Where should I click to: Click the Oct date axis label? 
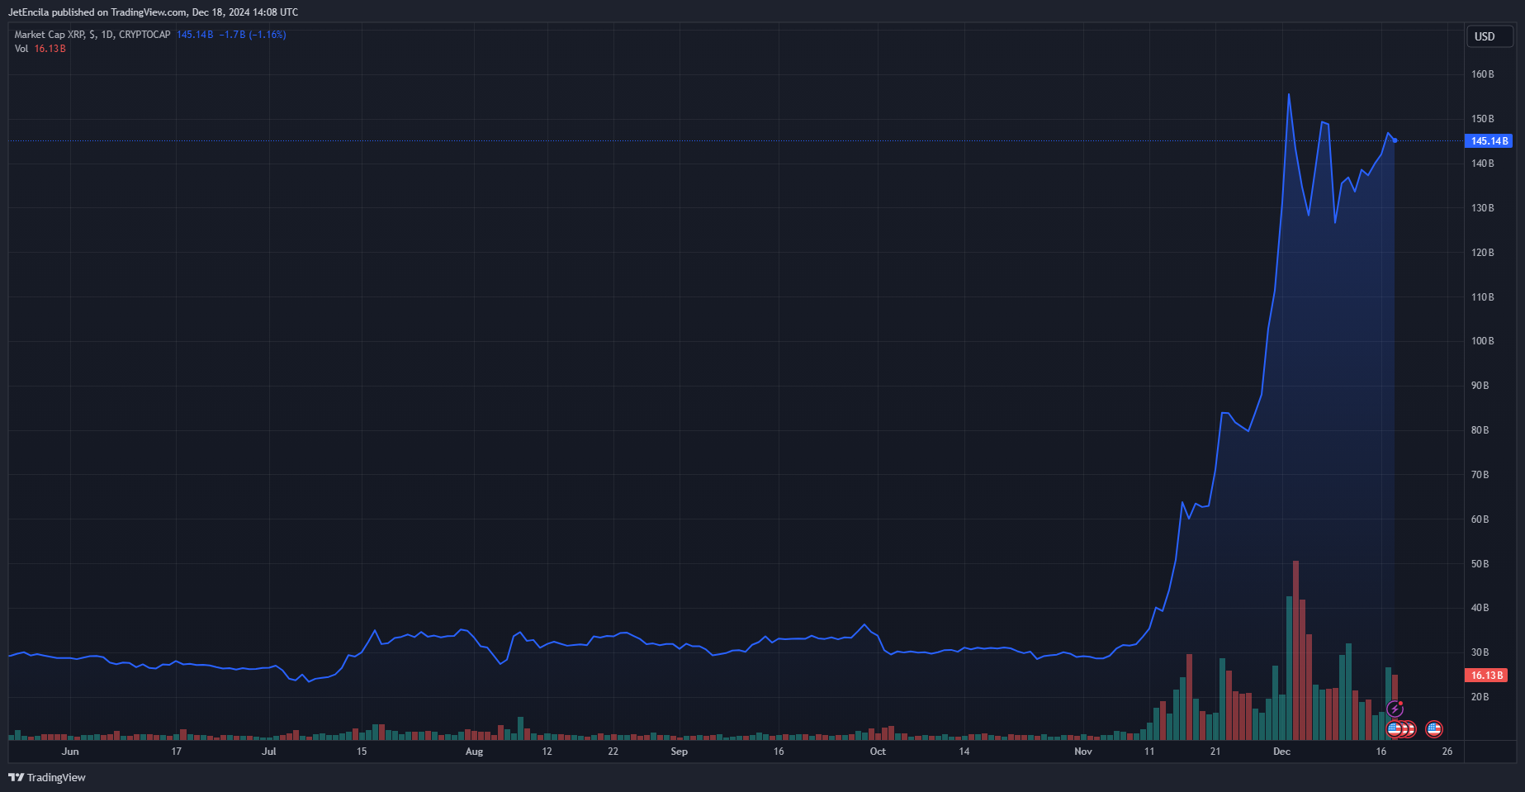(878, 752)
